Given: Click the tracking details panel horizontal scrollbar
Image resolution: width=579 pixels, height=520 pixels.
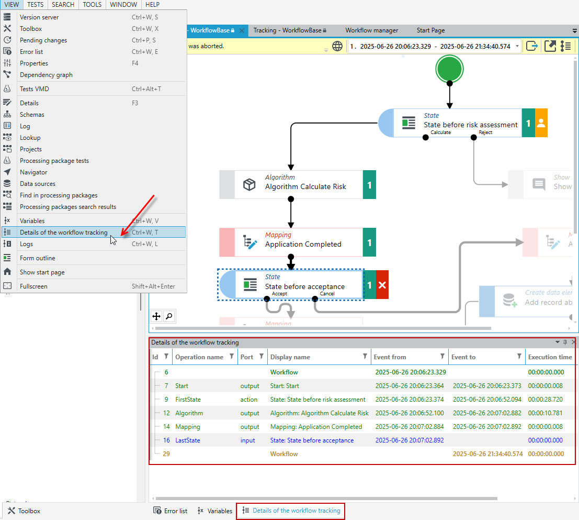Looking at the screenshot, I should pos(327,498).
